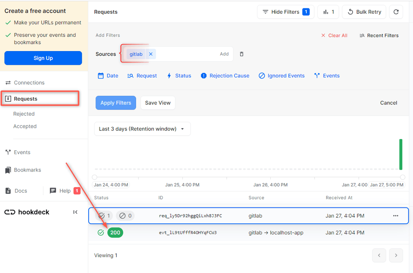Switch to the Accepted requests view
The height and width of the screenshot is (273, 413).
pyautogui.click(x=25, y=126)
